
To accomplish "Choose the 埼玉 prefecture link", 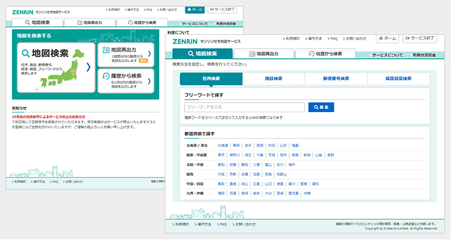I will click(x=248, y=155).
